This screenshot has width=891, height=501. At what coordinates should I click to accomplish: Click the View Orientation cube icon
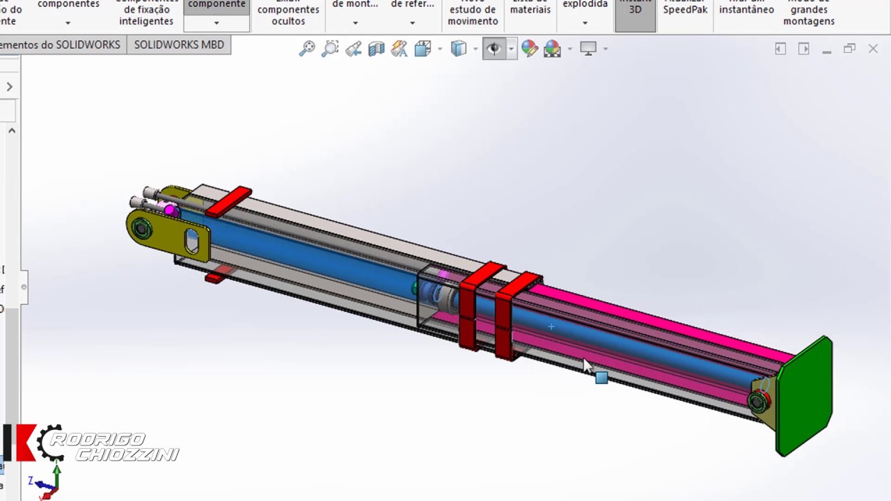pos(423,49)
